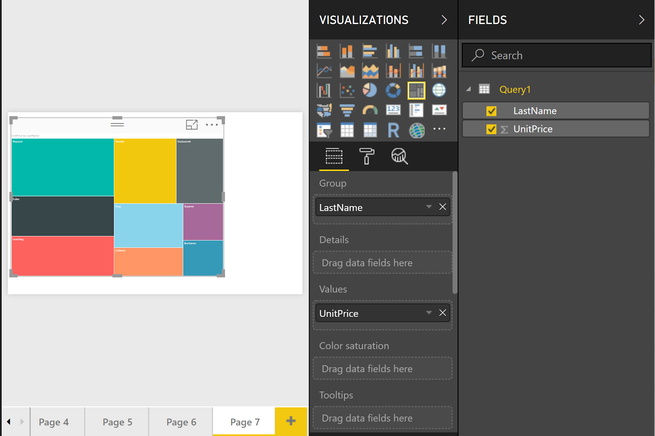Viewport: 655px width, 436px height.
Task: Uncheck the UnitPrice field
Action: click(491, 129)
